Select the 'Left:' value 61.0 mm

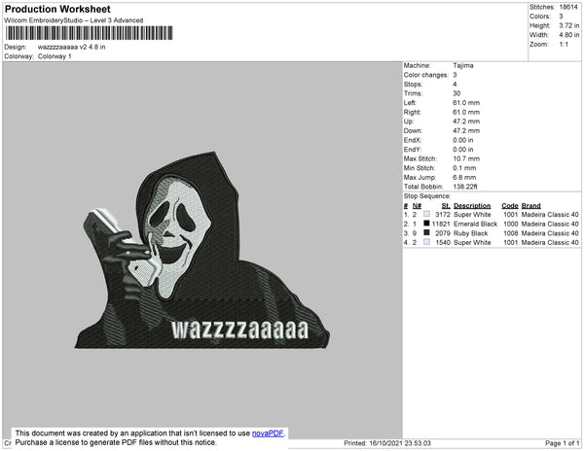(x=466, y=103)
